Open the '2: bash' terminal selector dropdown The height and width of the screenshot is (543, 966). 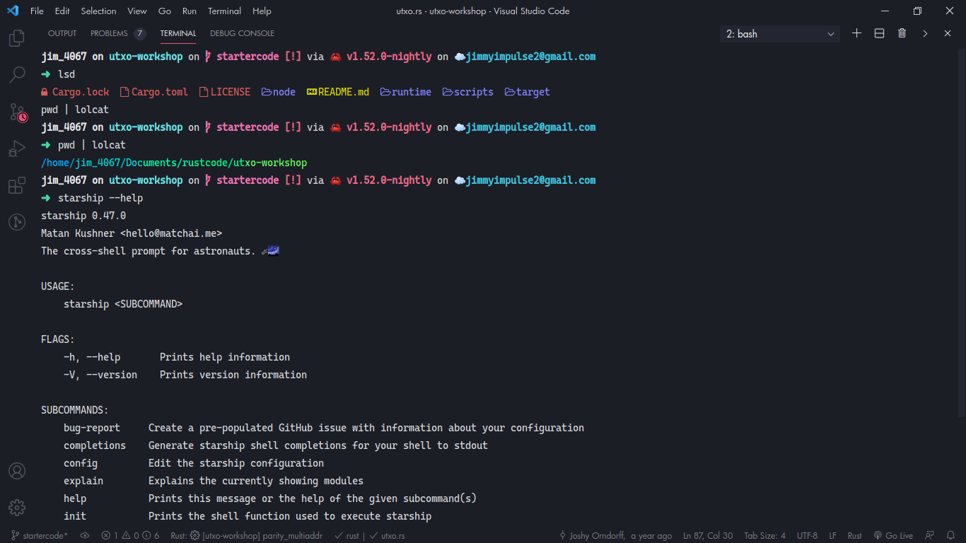point(778,33)
